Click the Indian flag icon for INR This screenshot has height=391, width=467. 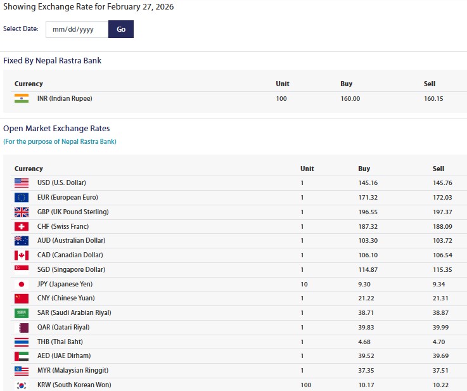[21, 98]
